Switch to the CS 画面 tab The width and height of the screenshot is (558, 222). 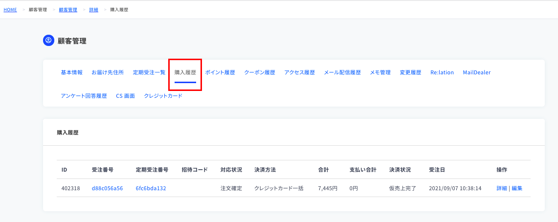(x=125, y=96)
